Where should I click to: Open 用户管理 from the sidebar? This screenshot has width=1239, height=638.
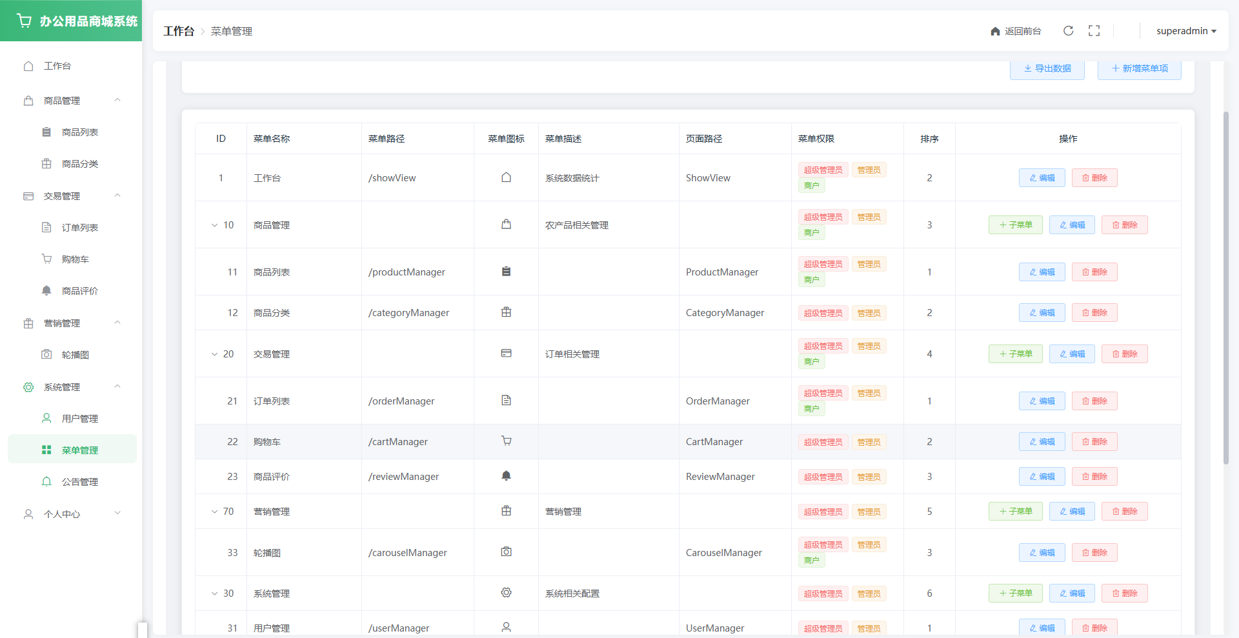[79, 419]
